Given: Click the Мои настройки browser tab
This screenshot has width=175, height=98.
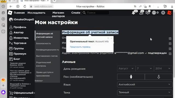Looking at the screenshot, I should [35, 1].
